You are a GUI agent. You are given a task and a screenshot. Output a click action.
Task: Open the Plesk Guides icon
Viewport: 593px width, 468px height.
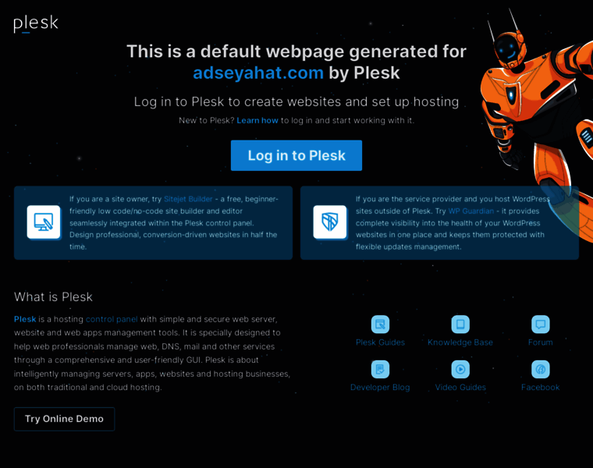[380, 324]
